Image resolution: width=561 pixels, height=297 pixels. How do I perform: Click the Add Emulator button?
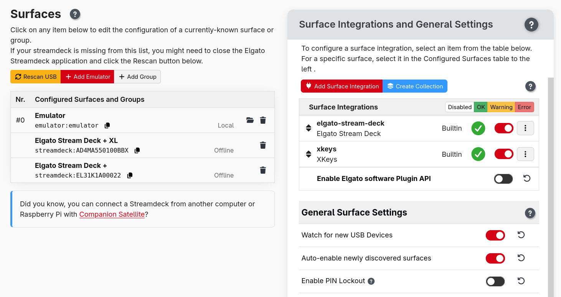87,76
